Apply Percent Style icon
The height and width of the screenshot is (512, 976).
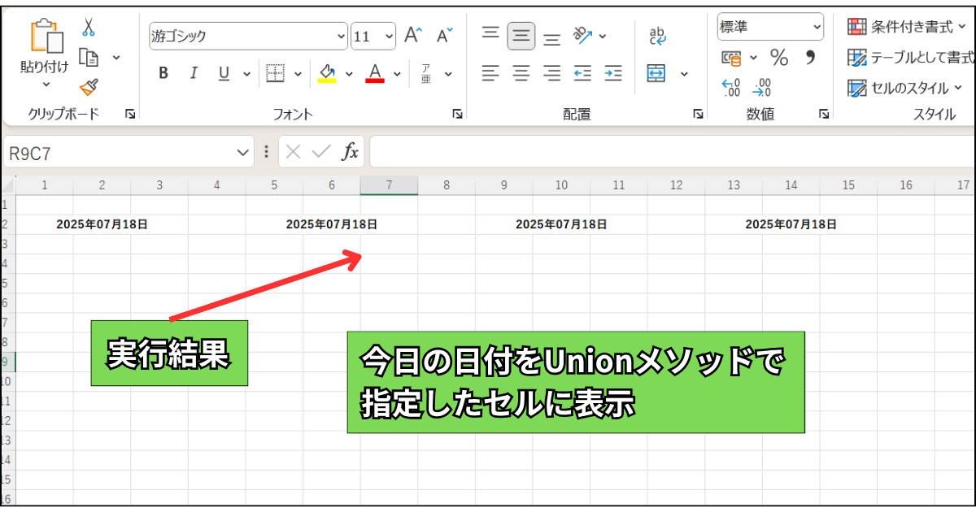pyautogui.click(x=779, y=58)
